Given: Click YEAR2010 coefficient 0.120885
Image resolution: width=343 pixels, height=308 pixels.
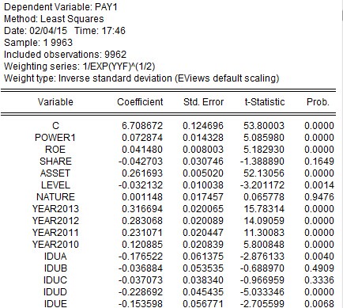Looking at the screenshot, I should [x=142, y=245].
